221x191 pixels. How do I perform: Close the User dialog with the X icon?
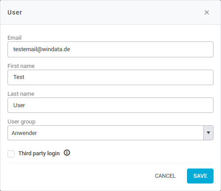[207, 12]
